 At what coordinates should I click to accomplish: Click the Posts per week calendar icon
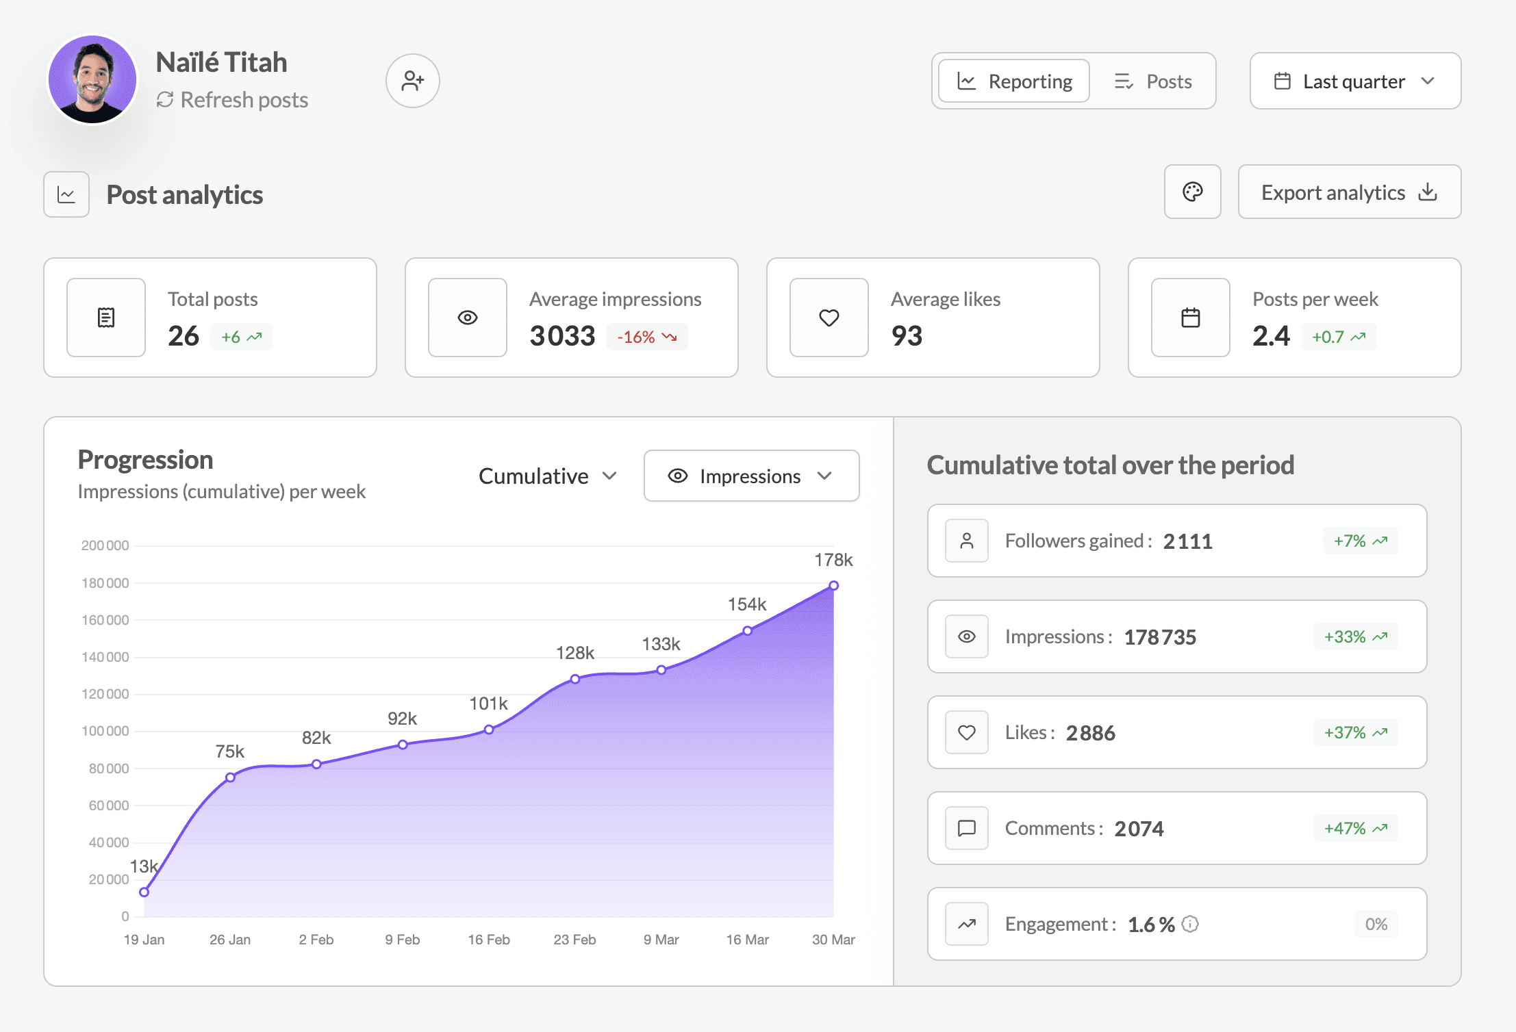1190,318
